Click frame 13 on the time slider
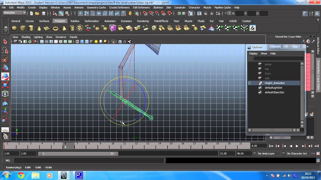This screenshot has width=321, height=180. pos(147,145)
